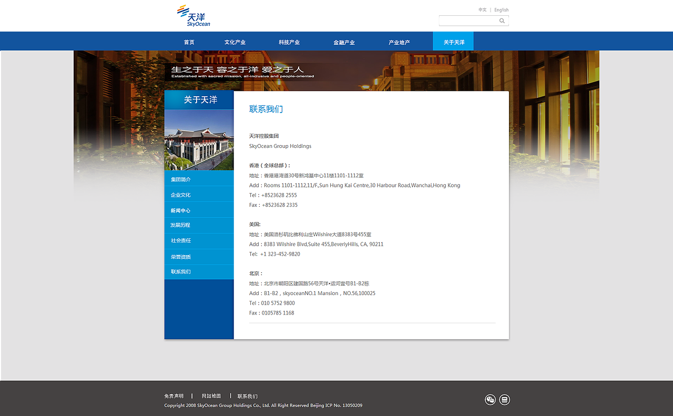Click the Hong Kong Tel +8523628 2555
The image size is (673, 416).
[273, 195]
